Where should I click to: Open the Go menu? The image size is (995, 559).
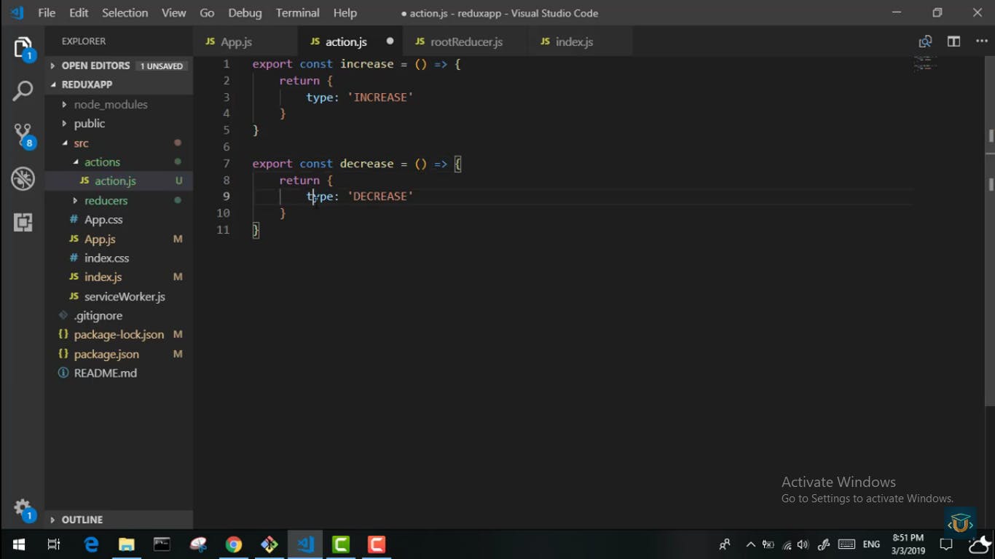click(207, 13)
